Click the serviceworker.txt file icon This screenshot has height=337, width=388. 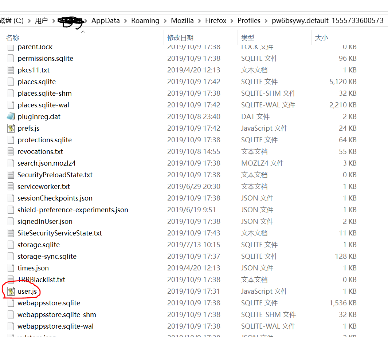coord(11,186)
